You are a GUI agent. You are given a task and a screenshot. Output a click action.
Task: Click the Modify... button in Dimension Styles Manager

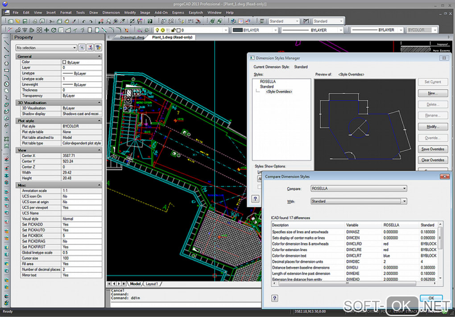[x=432, y=127]
